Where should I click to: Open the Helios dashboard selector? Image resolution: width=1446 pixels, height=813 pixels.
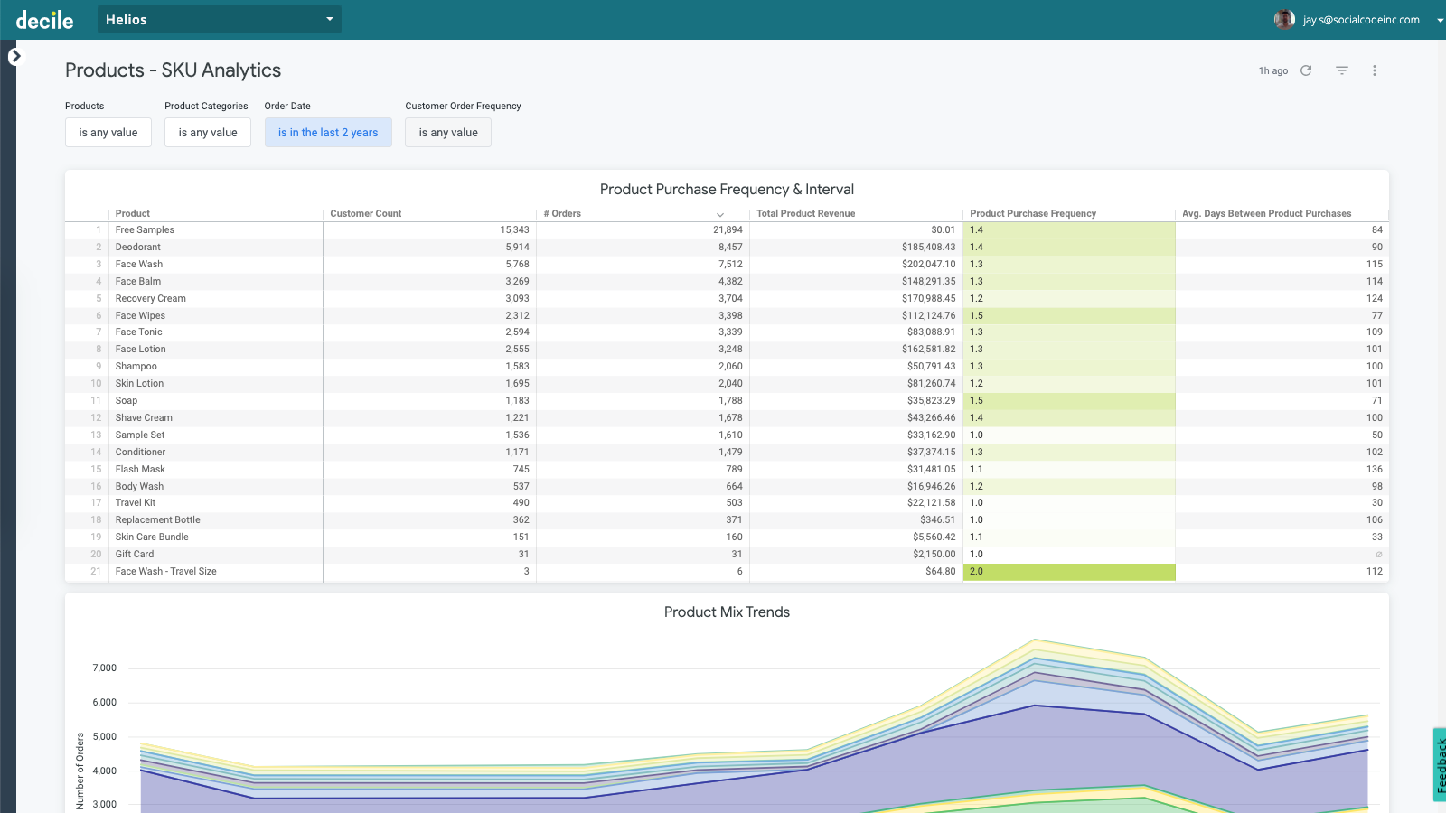219,19
